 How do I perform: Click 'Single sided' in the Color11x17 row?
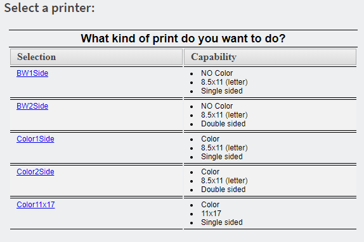[222, 222]
